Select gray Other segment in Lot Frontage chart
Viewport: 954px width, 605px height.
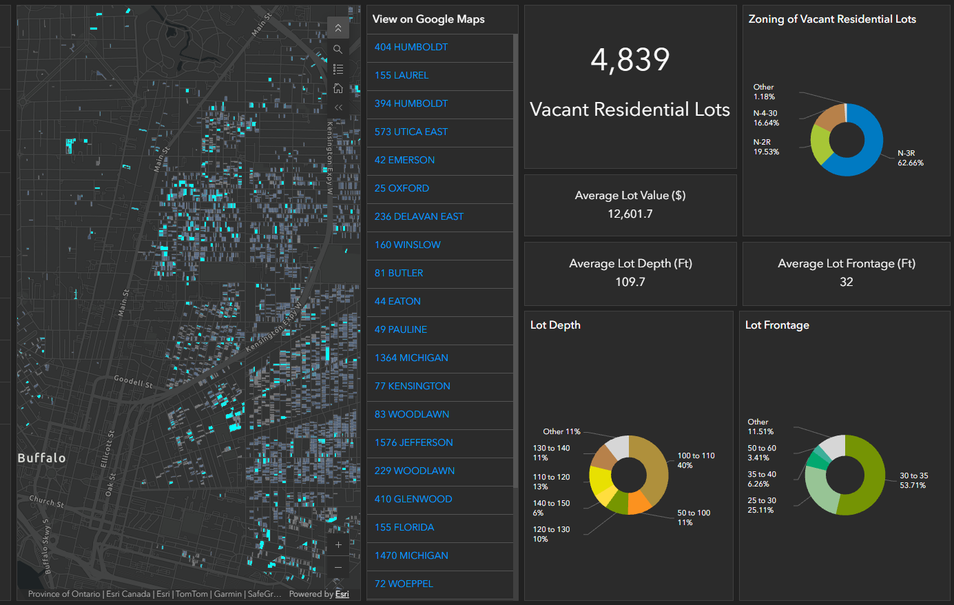click(835, 446)
